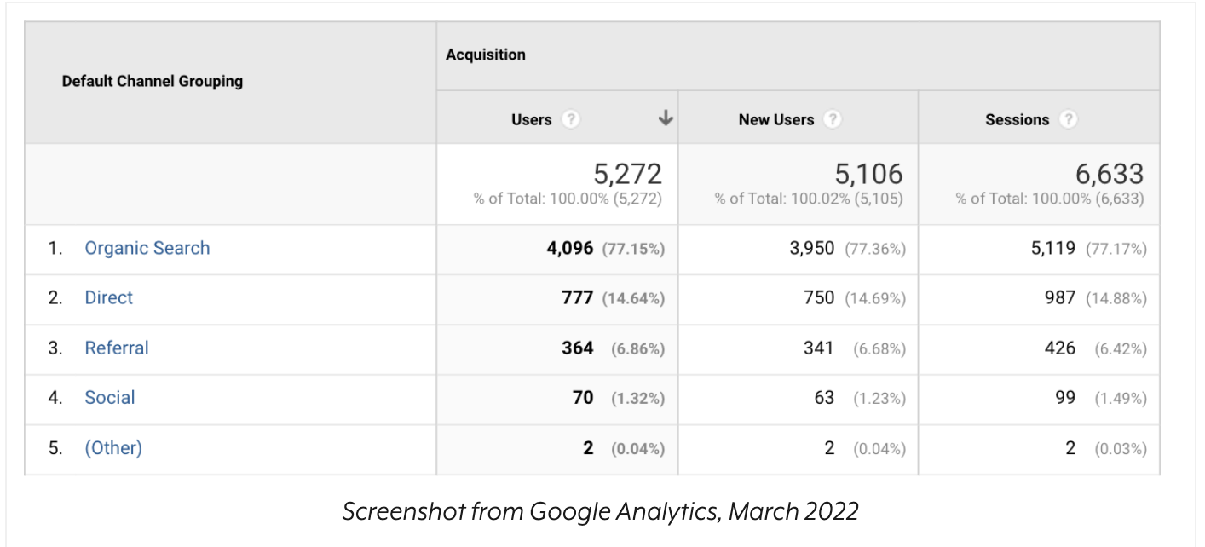The height and width of the screenshot is (547, 1205).
Task: Open the (Other) channel link
Action: point(113,448)
